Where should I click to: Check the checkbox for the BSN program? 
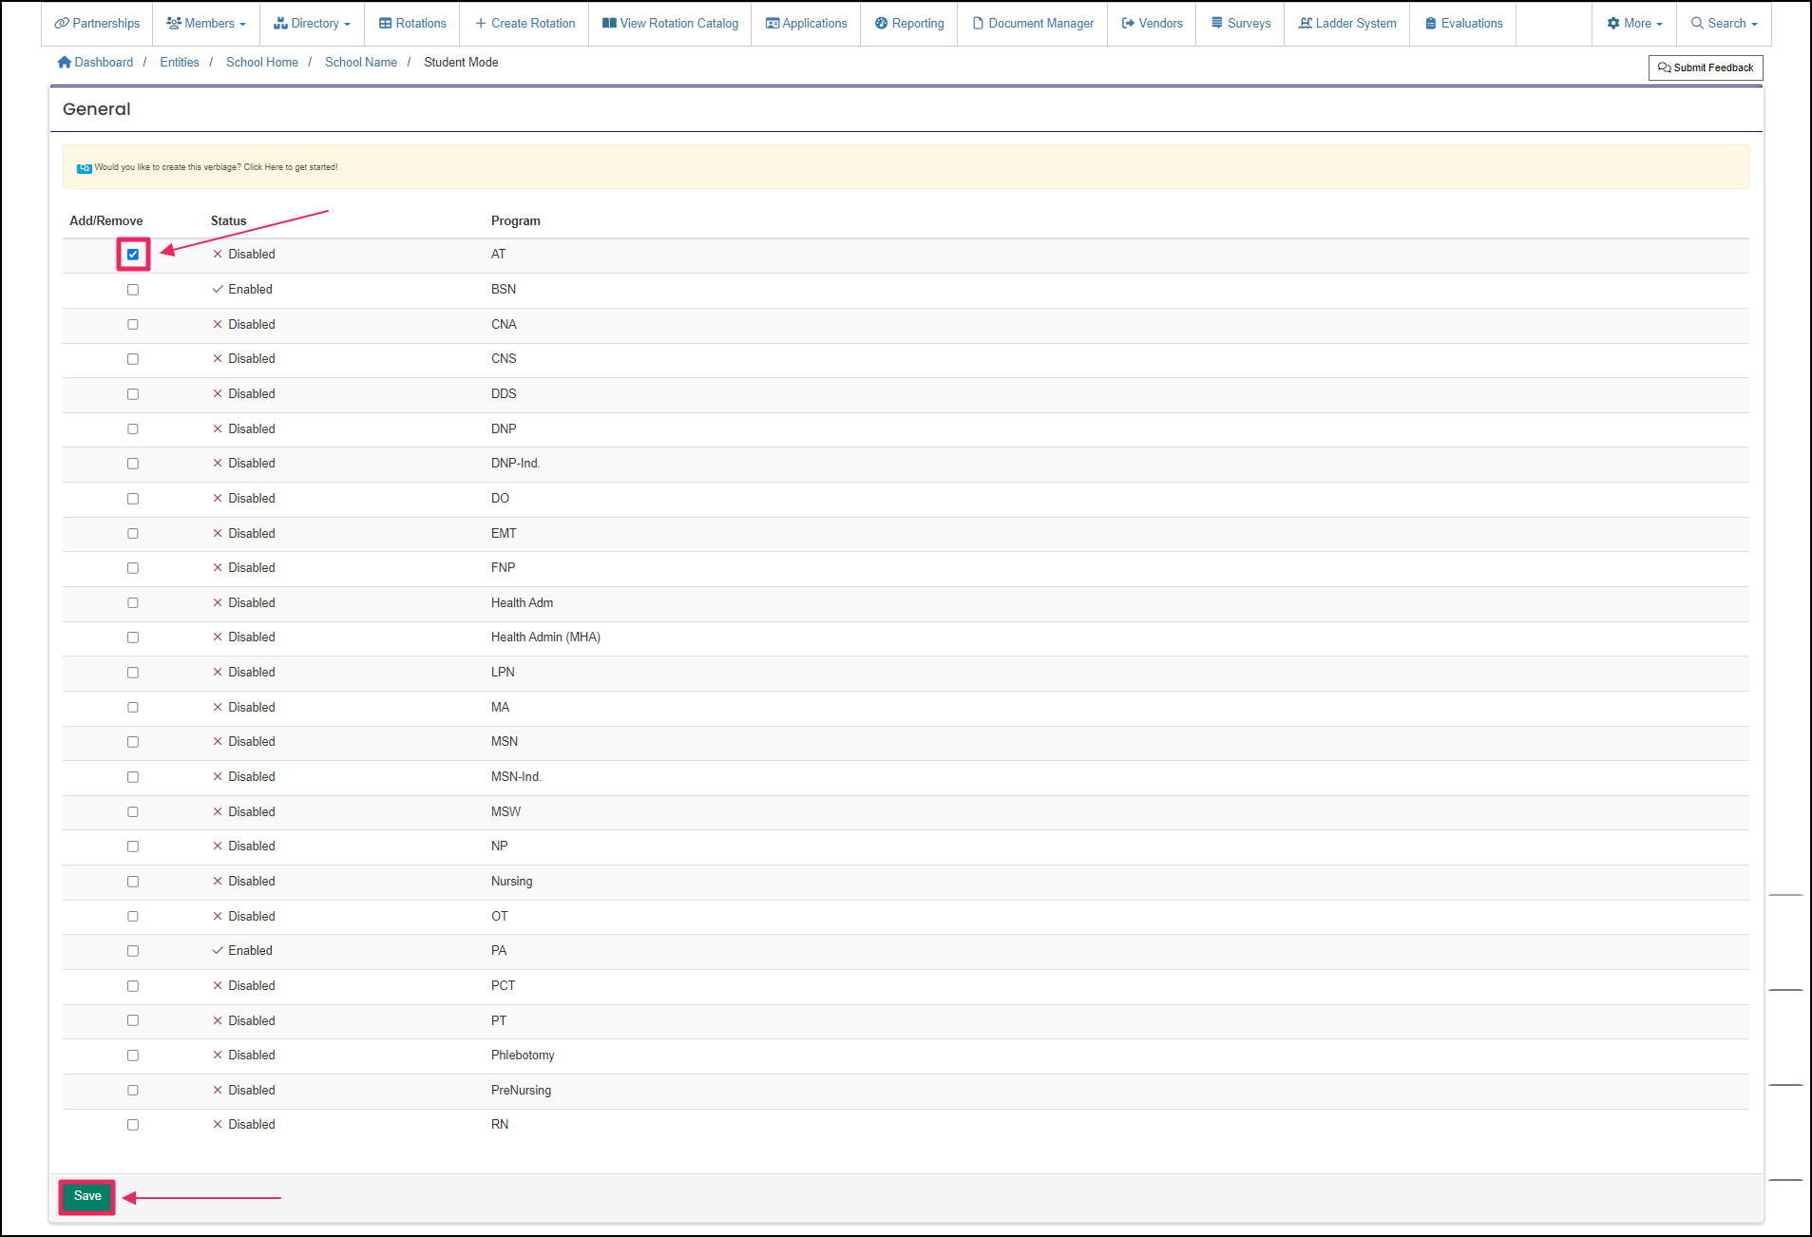[x=132, y=289]
